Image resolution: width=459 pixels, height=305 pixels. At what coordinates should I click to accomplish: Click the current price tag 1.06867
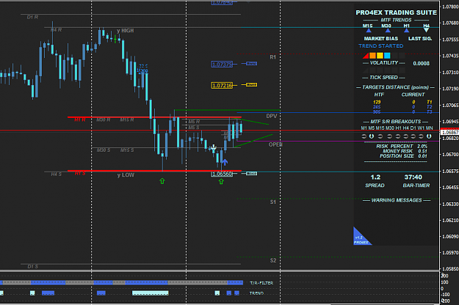(x=450, y=133)
